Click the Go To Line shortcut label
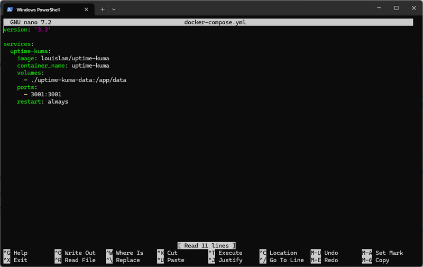The width and height of the screenshot is (423, 267). pos(287,260)
